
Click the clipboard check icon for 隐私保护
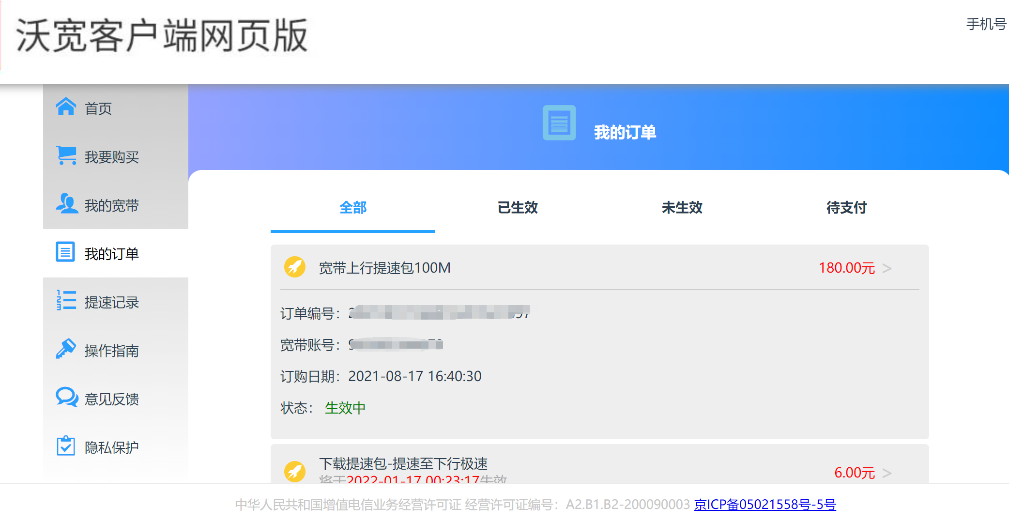[x=65, y=446]
